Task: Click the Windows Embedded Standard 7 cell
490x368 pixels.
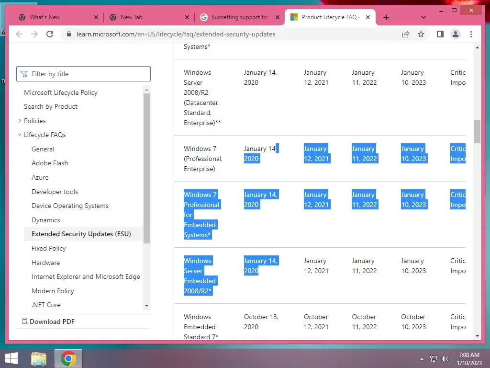Action: pos(201,327)
